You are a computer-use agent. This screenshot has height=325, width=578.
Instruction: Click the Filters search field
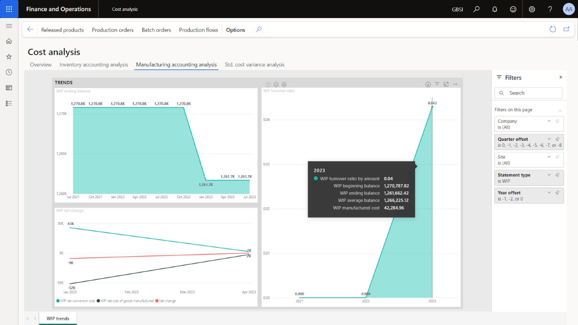(528, 93)
